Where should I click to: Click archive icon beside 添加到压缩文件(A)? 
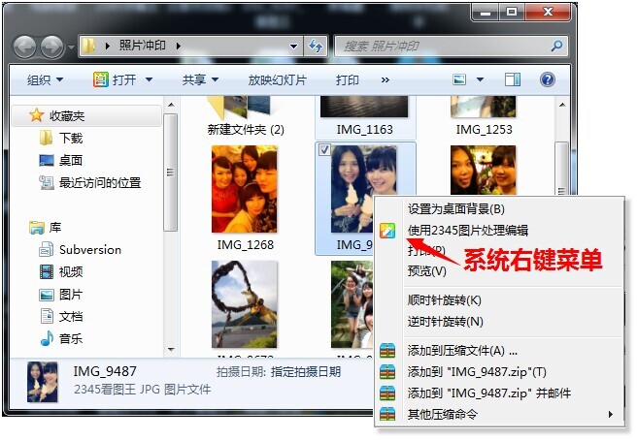(388, 351)
